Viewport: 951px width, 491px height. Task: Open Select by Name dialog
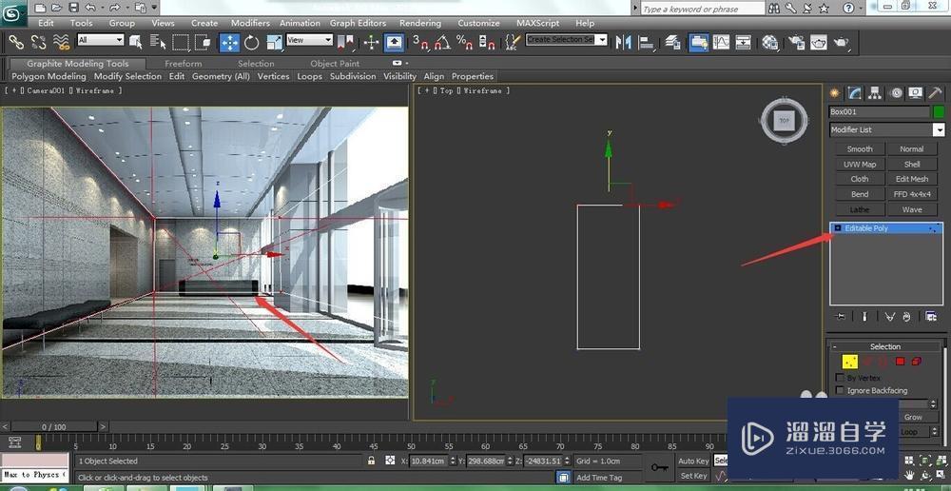coord(158,42)
